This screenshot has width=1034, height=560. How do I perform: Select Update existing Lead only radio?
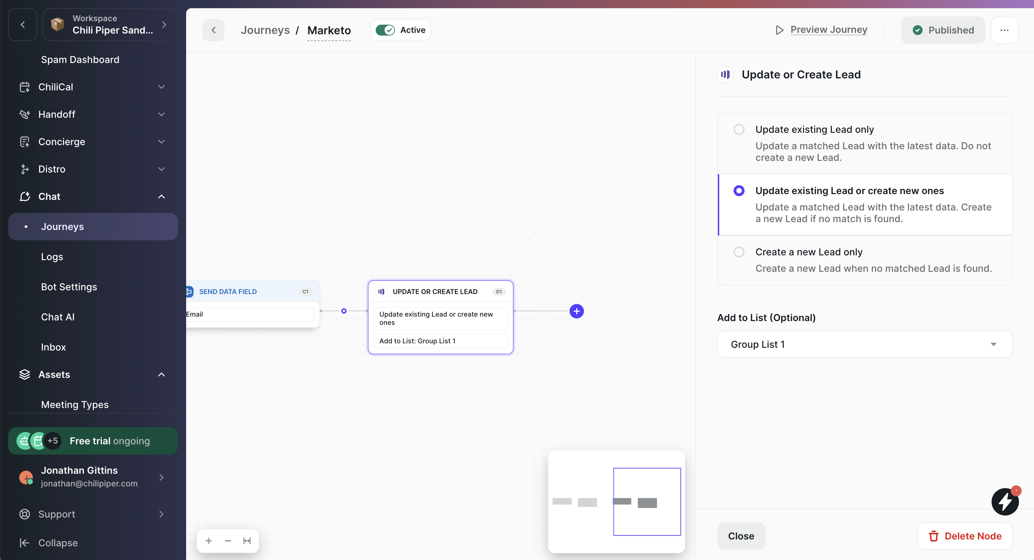click(739, 129)
